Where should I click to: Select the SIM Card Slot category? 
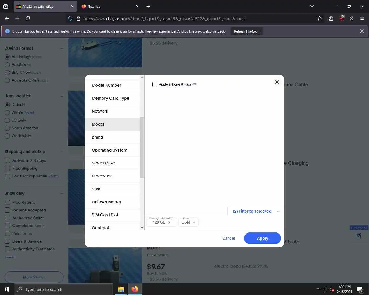click(112, 215)
